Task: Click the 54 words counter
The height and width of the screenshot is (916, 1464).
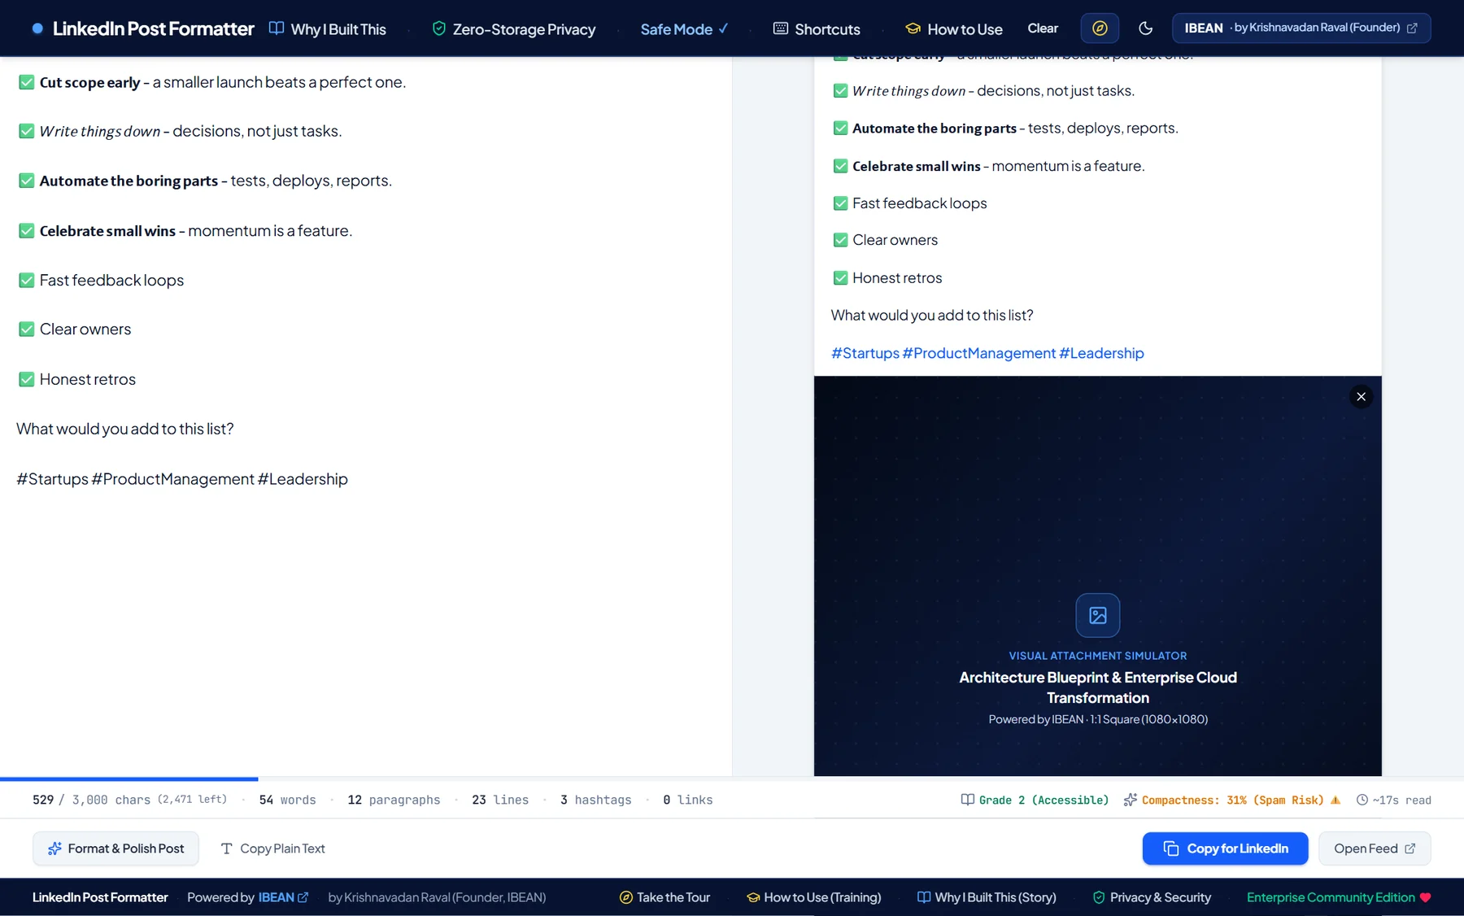Action: pyautogui.click(x=287, y=800)
